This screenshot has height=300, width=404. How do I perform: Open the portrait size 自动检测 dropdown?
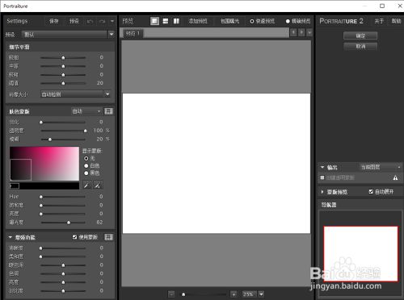click(x=75, y=94)
